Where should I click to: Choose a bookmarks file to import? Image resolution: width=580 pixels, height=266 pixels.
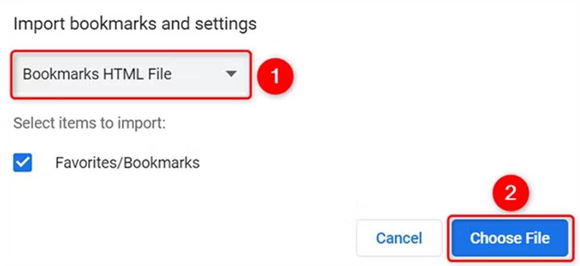(510, 238)
